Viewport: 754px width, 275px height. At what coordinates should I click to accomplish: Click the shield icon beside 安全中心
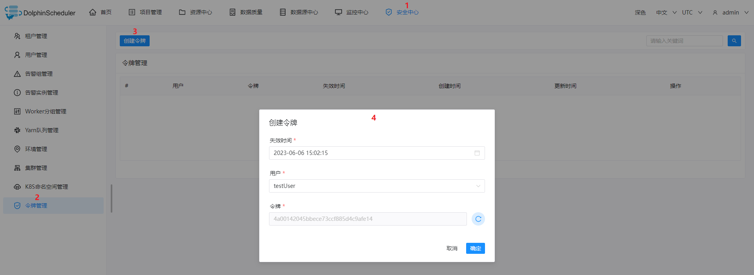[389, 12]
